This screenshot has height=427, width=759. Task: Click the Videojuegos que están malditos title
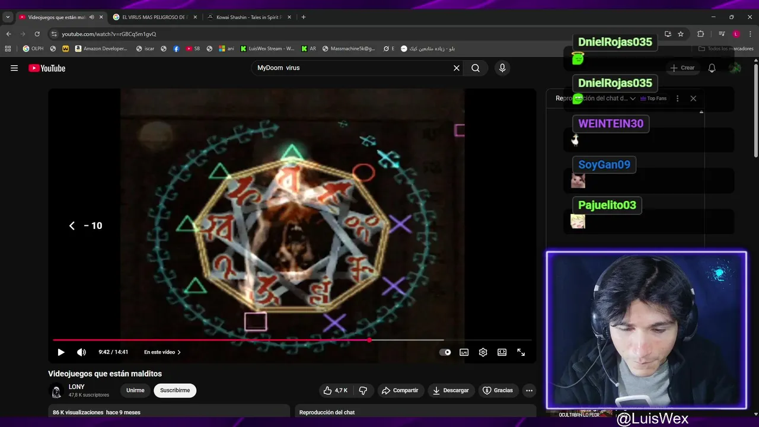click(x=105, y=374)
